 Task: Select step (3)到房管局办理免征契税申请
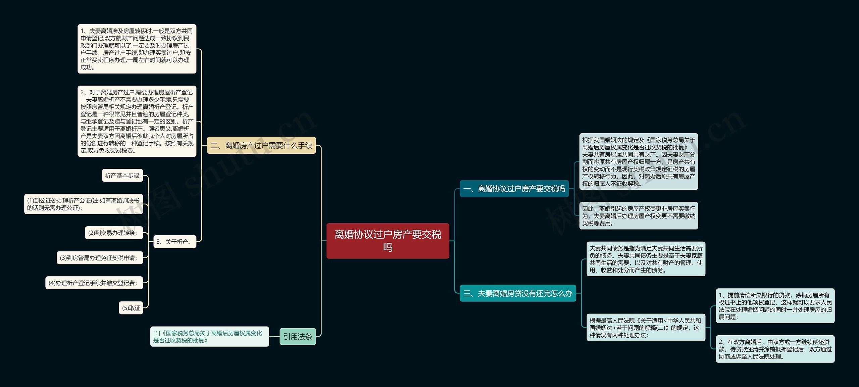pyautogui.click(x=99, y=258)
